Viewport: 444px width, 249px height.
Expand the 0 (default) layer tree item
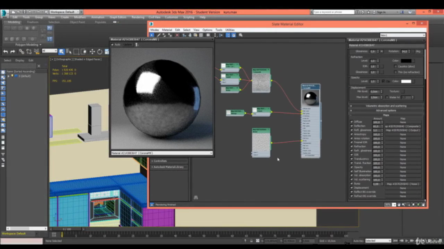click(x=8, y=76)
